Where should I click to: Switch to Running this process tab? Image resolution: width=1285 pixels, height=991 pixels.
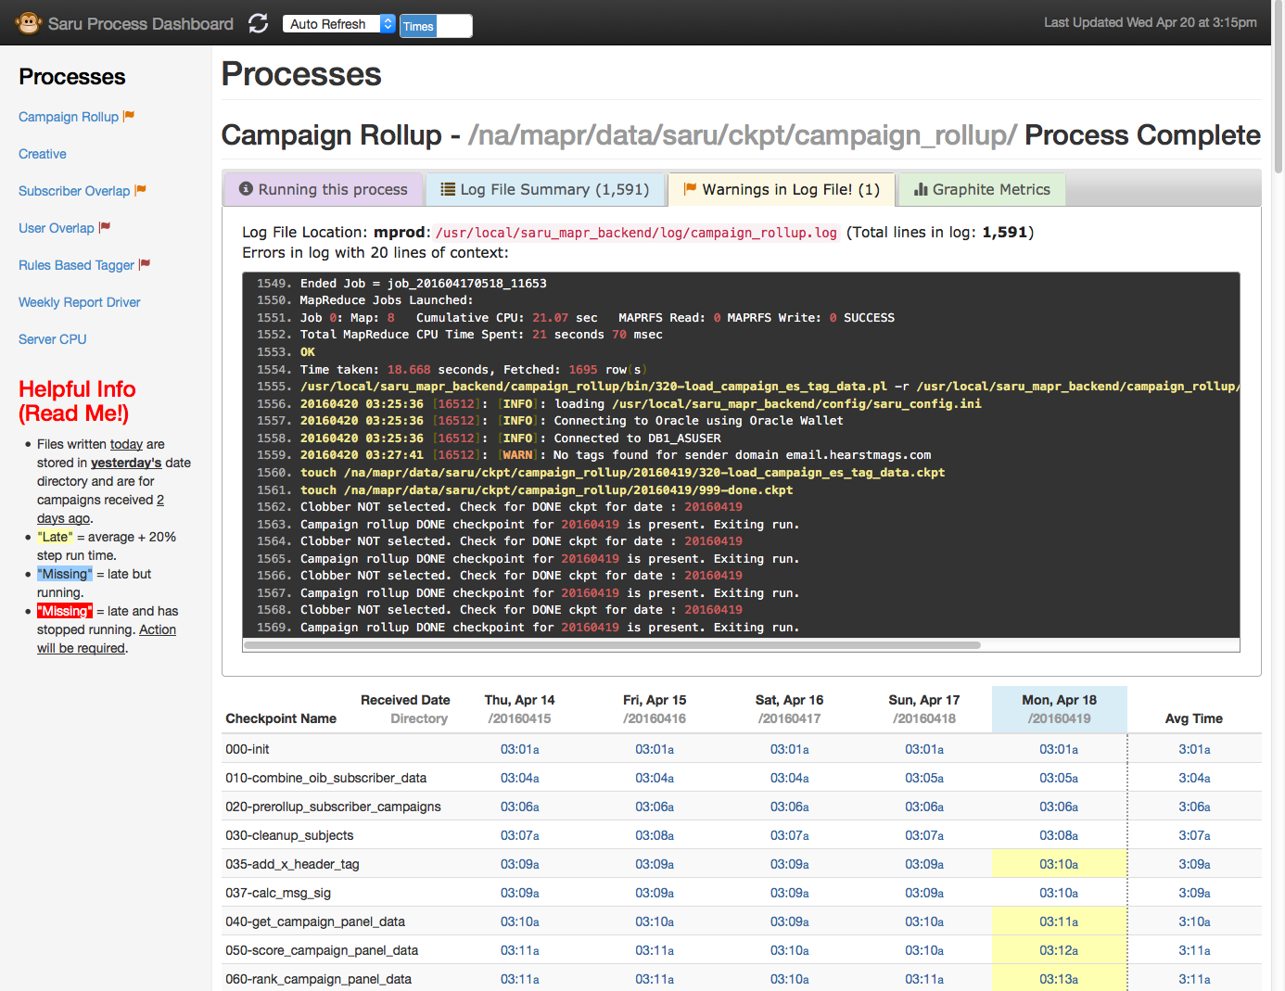324,189
